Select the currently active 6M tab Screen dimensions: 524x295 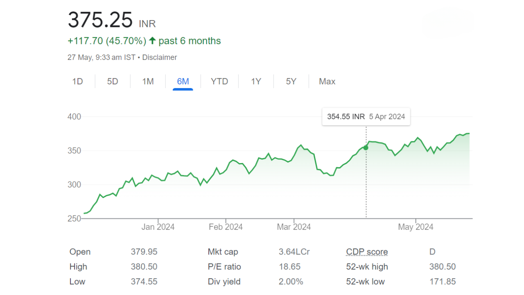[183, 81]
